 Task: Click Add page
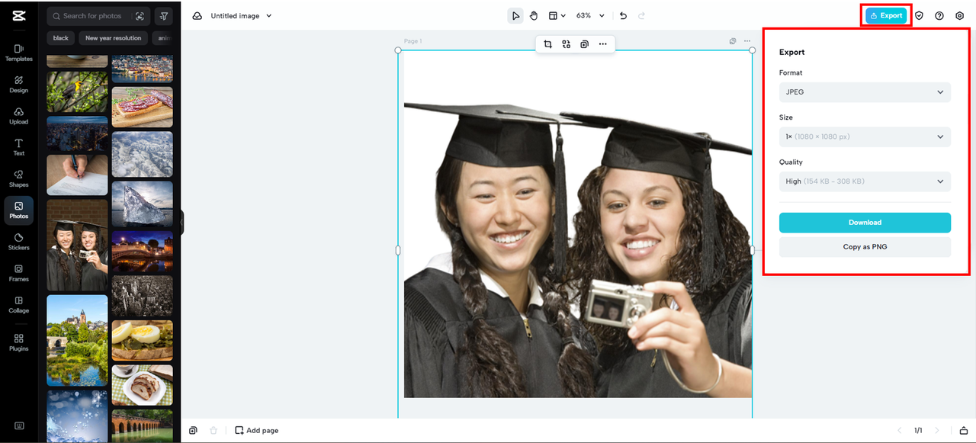click(x=256, y=431)
